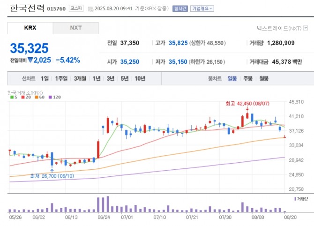The image size is (314, 226).
Task: Show the 1년 line chart
Action: click(x=96, y=79)
